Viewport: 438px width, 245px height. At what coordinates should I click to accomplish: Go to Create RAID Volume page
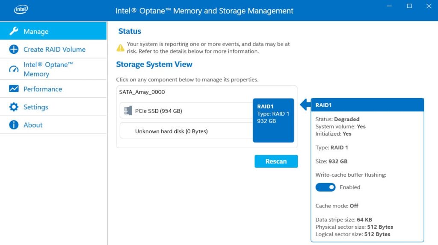point(54,50)
